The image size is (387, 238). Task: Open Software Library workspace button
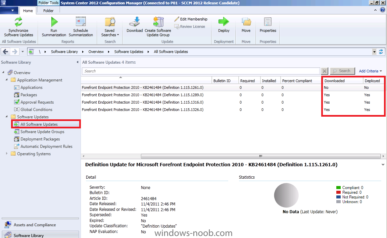(40, 235)
